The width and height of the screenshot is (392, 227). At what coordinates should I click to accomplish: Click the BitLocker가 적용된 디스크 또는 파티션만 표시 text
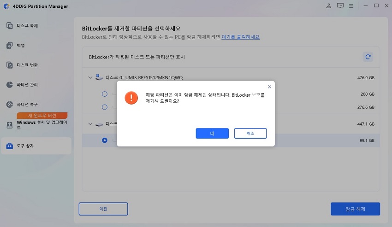click(137, 57)
